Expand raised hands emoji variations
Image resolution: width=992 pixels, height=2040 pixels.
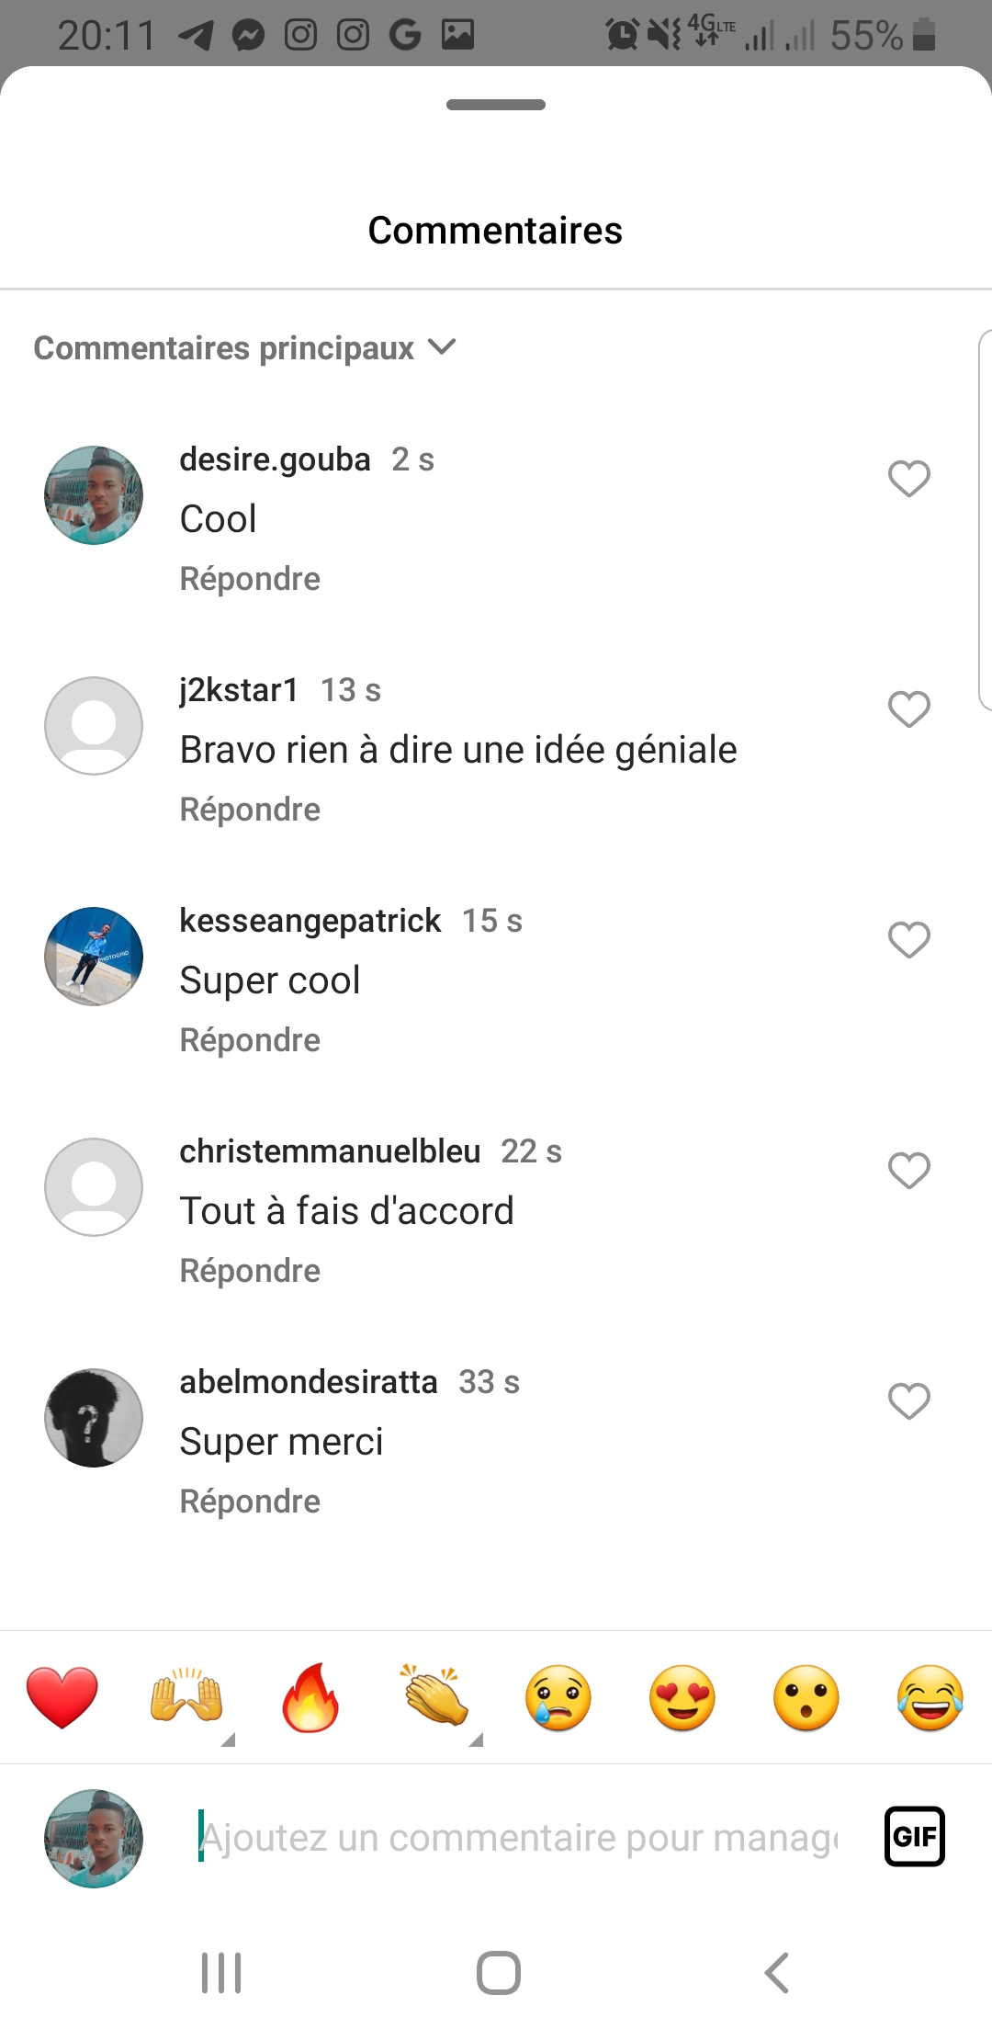[x=229, y=1740]
